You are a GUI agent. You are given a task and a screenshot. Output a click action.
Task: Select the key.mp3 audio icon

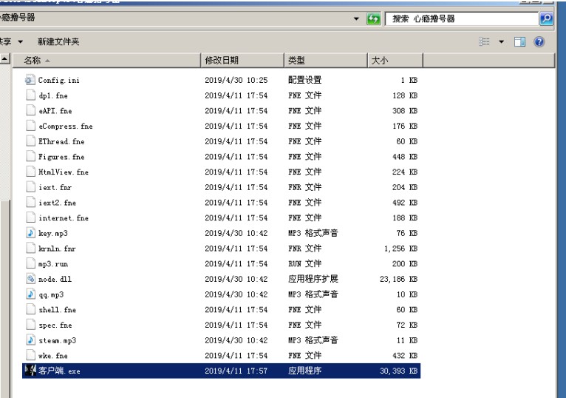click(x=31, y=233)
